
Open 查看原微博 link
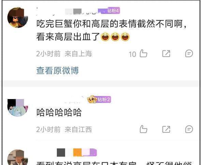58,70
